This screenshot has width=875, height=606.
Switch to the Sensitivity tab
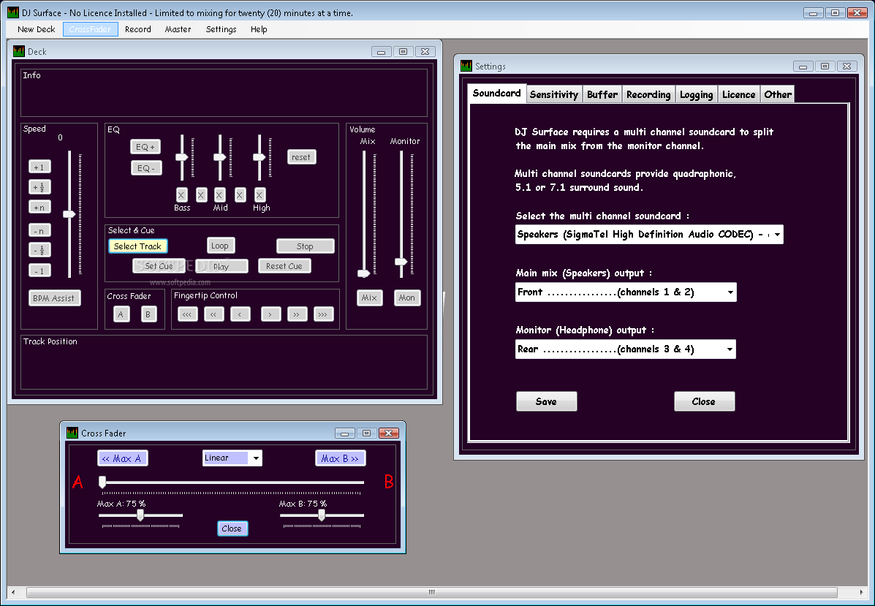553,94
